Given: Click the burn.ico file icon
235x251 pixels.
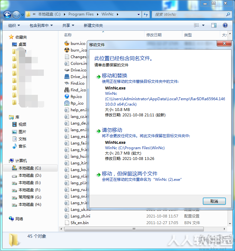Looking at the screenshot, I should (67, 43).
